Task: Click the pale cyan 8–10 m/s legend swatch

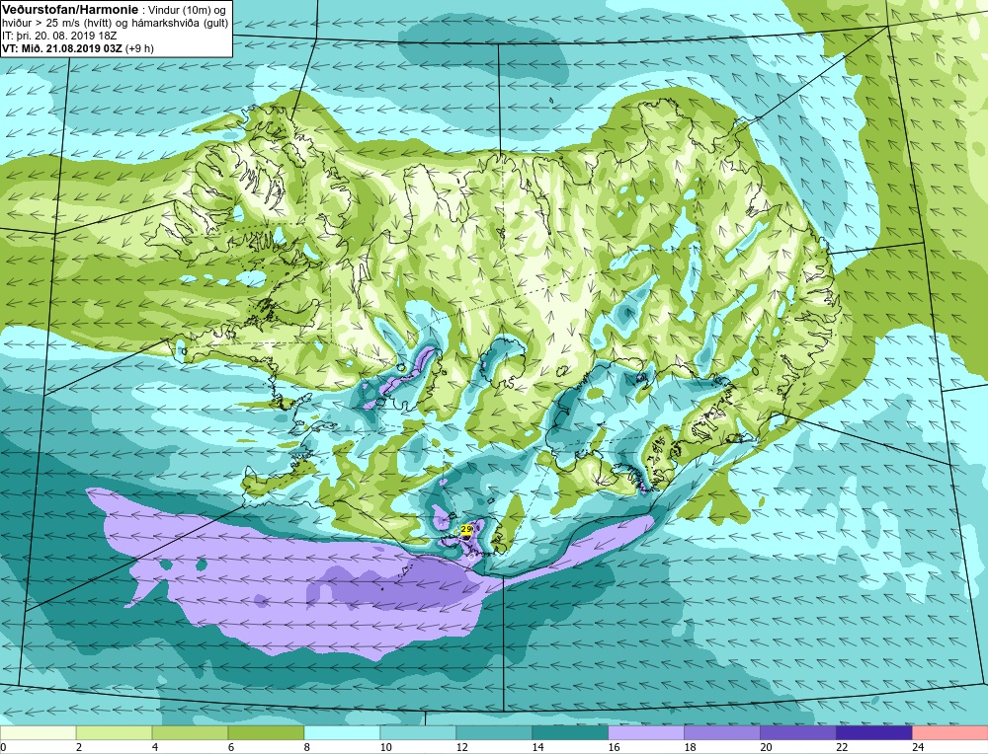Action: point(342,733)
